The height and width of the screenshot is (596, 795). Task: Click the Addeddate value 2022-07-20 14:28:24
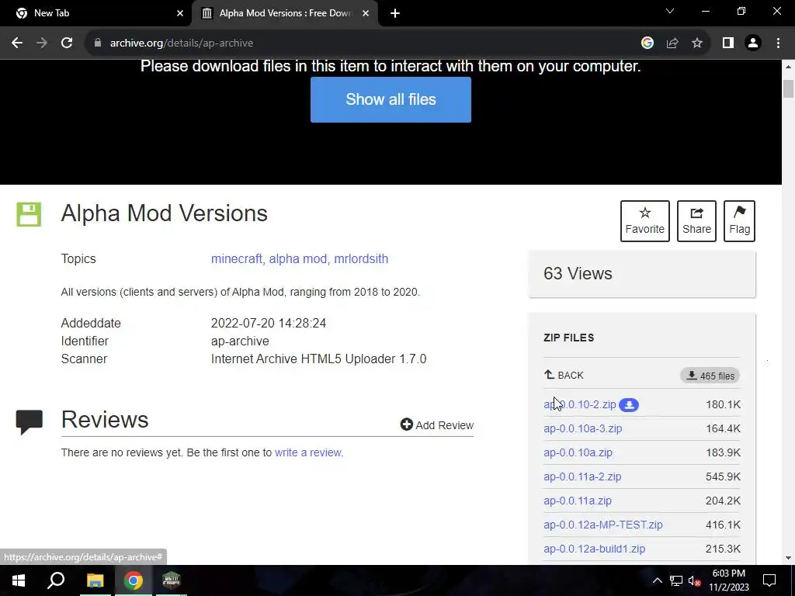tap(268, 324)
